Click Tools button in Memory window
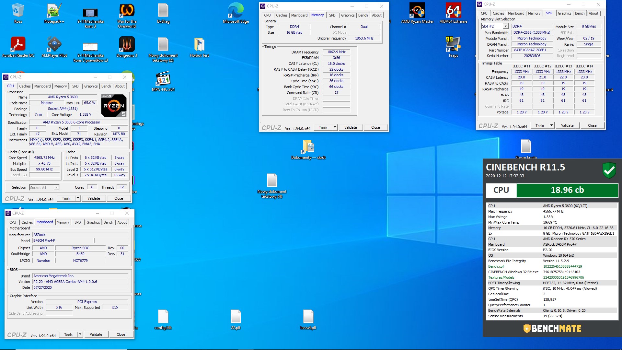622x350 pixels. [x=323, y=127]
